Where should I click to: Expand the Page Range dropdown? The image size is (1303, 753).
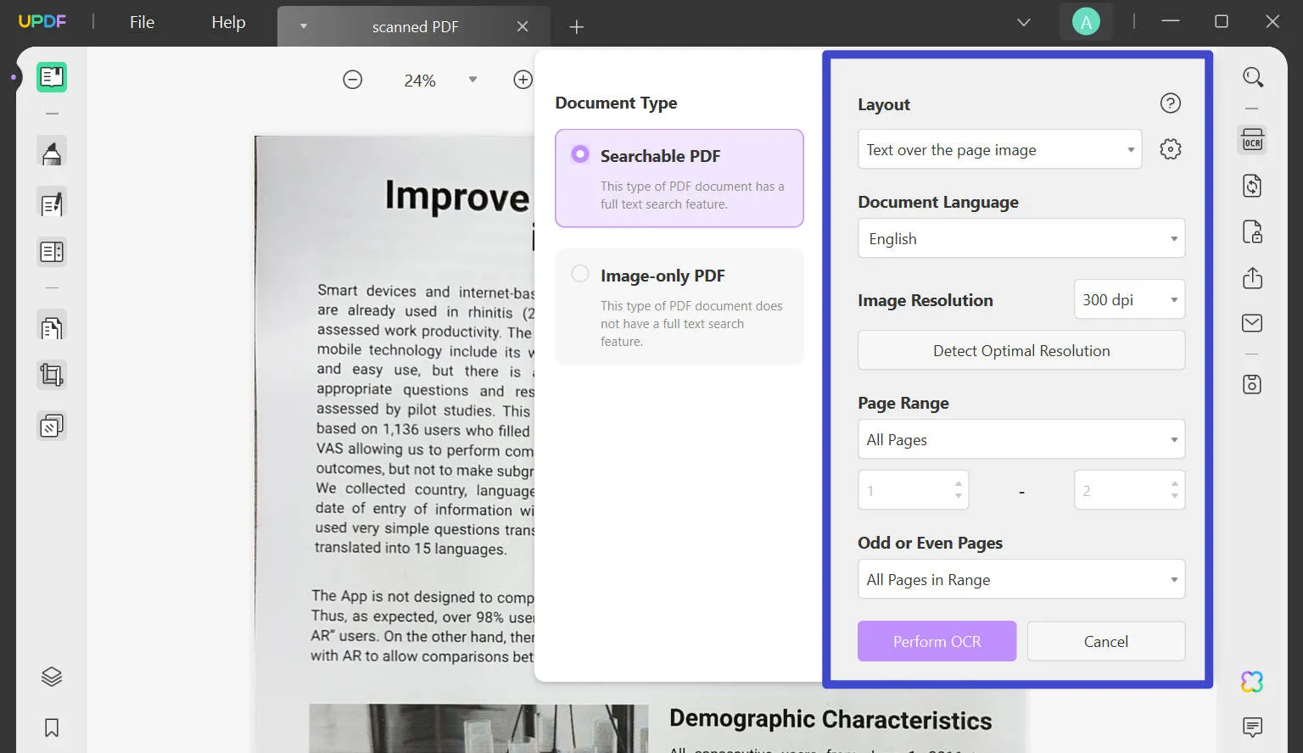1021,439
